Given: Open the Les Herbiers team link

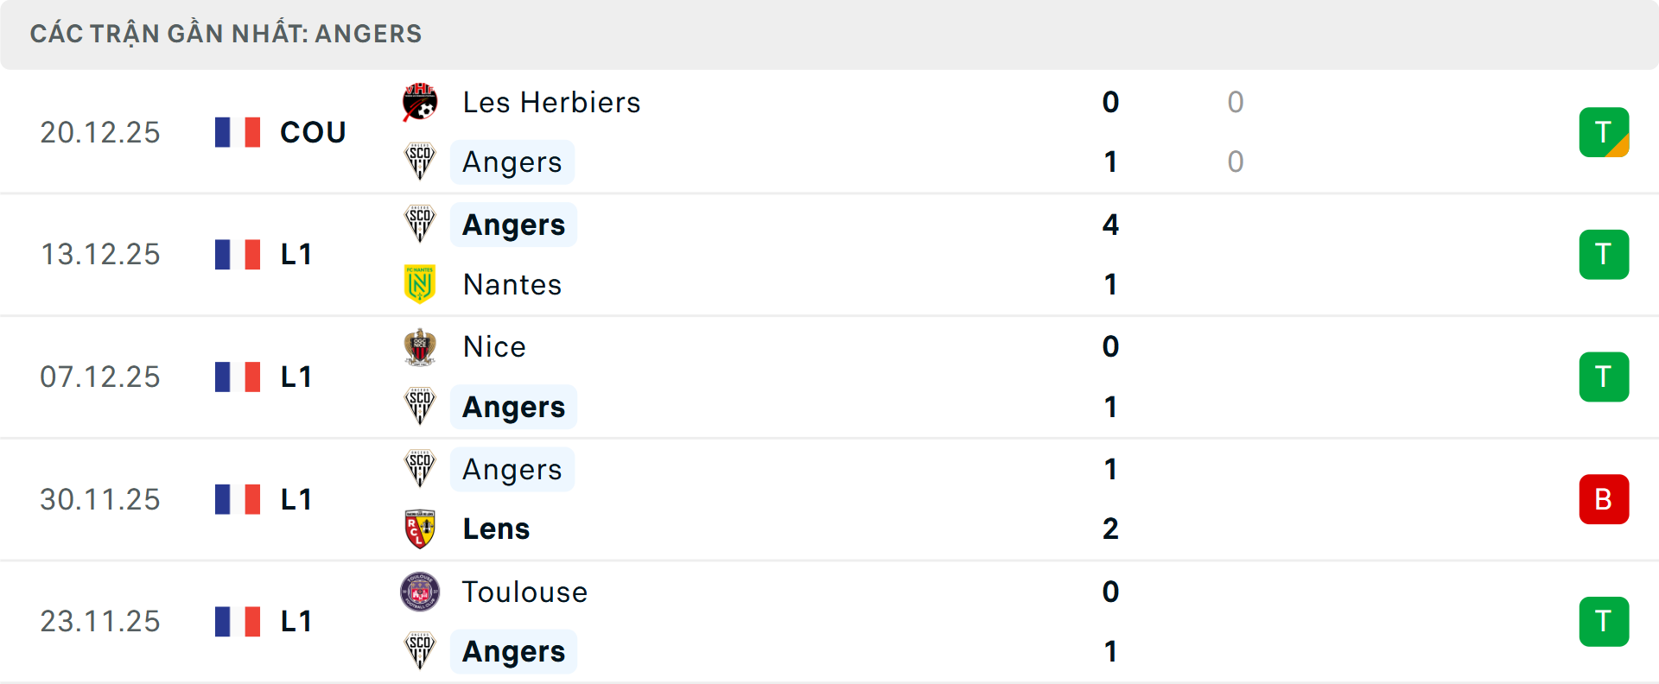Looking at the screenshot, I should (551, 103).
